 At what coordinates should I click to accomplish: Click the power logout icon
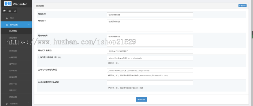pos(15,11)
